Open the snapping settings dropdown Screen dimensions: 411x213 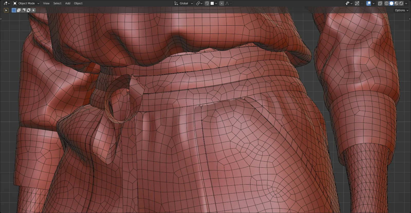(214, 3)
